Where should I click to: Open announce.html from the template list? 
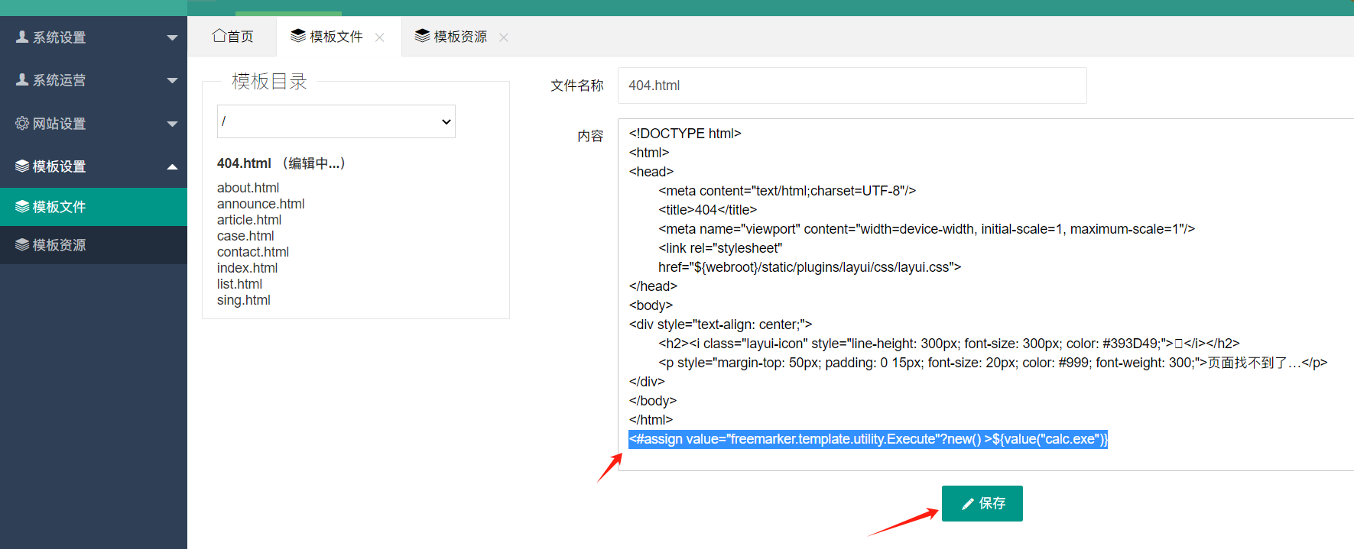[261, 204]
